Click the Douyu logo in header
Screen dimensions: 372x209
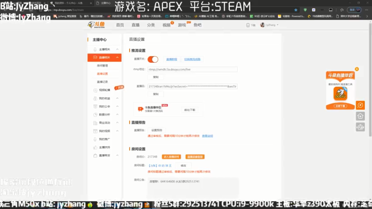click(x=96, y=25)
